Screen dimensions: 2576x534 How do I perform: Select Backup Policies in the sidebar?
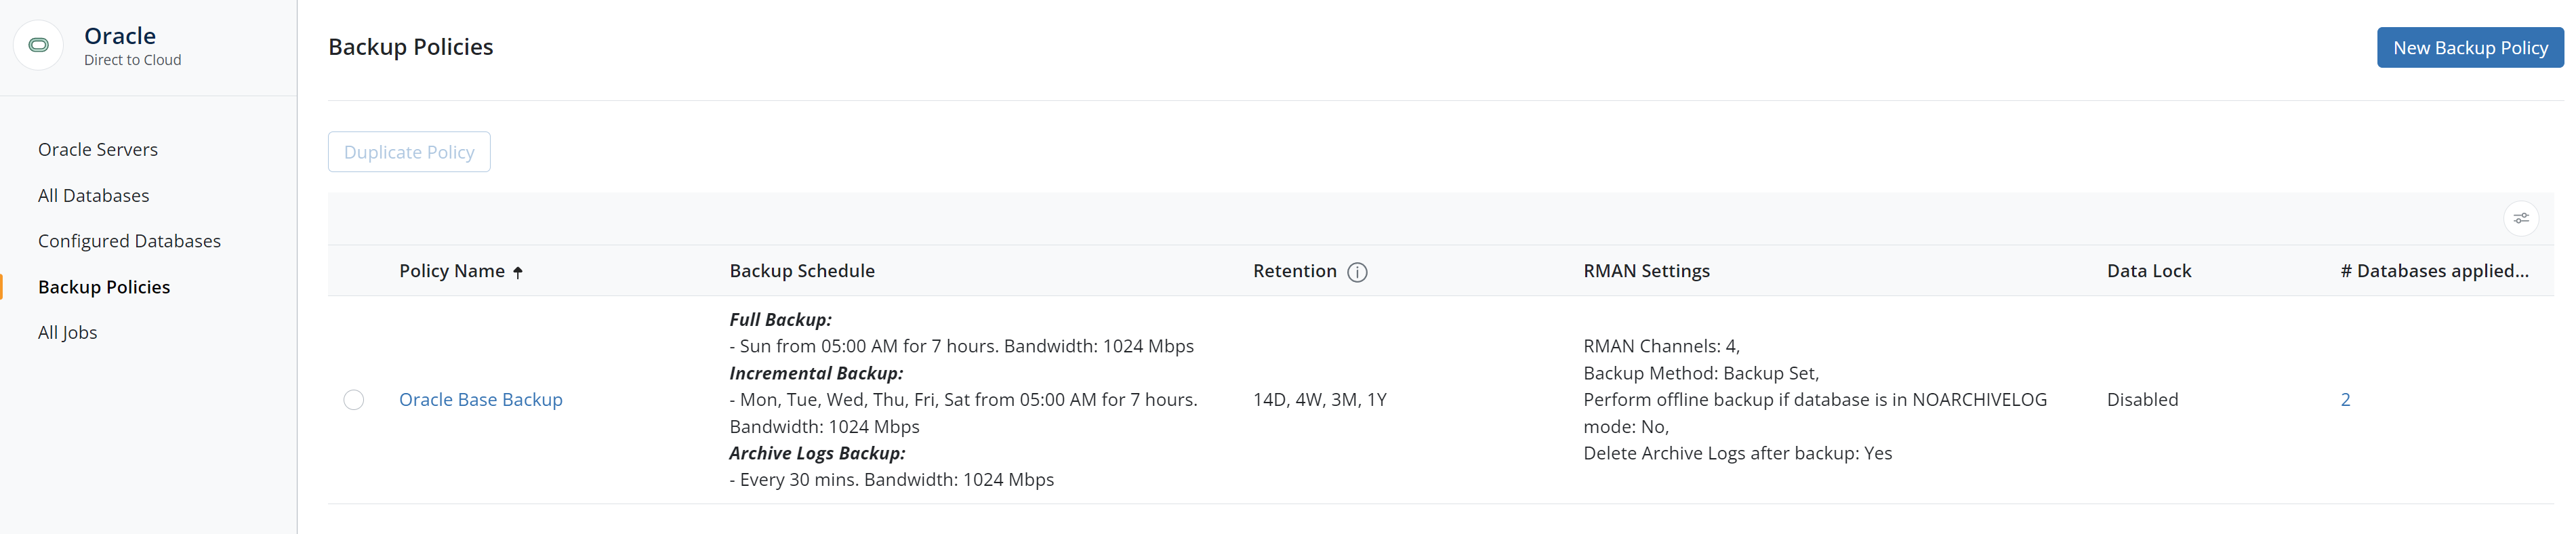[x=104, y=287]
